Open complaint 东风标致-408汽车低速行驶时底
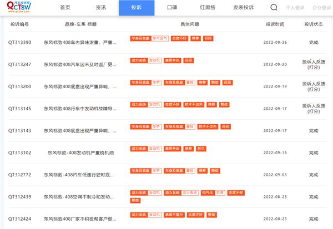 [79, 175]
